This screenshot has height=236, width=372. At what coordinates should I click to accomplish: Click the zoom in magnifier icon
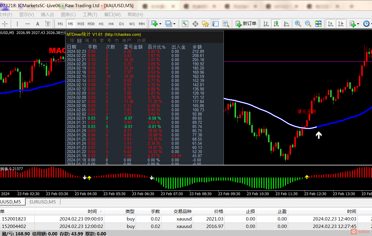pos(298,24)
